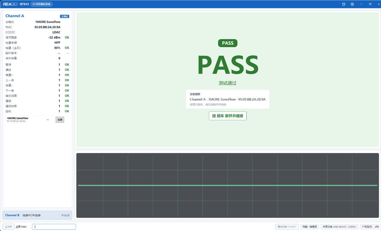Click OK status in the 电量(主耳) row
This screenshot has height=231, width=381.
tap(67, 48)
